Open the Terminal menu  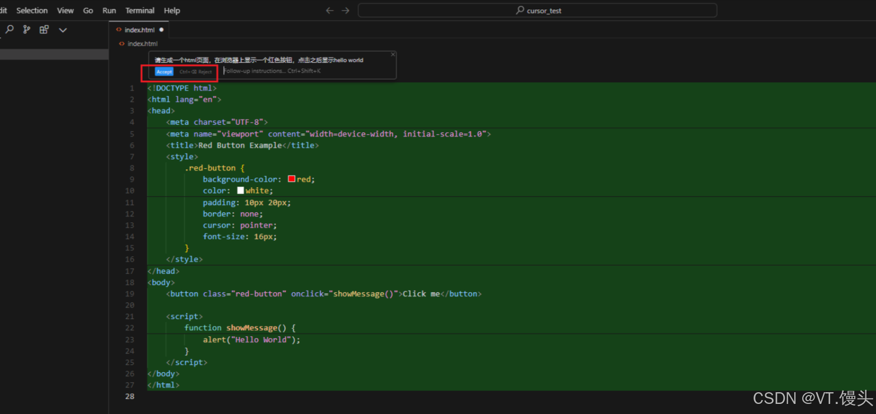tap(140, 11)
